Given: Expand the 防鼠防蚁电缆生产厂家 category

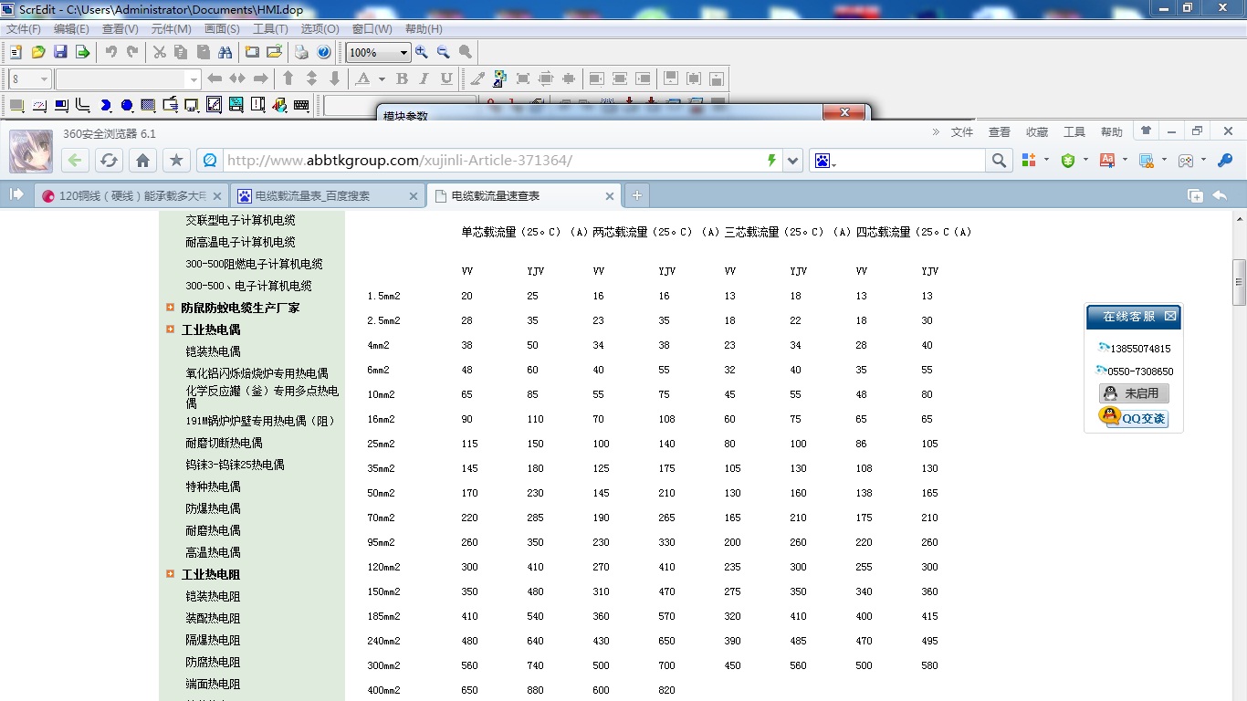Looking at the screenshot, I should [171, 308].
